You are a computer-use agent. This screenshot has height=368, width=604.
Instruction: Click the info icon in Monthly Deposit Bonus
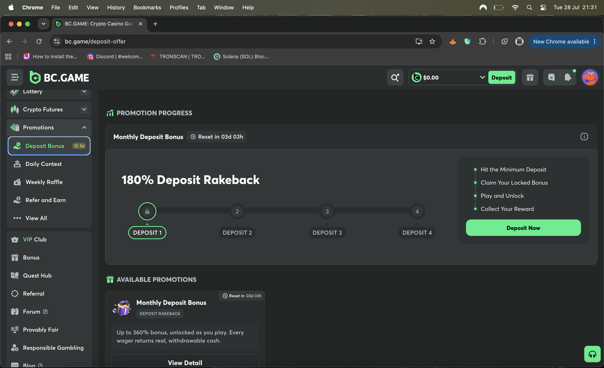tap(584, 137)
